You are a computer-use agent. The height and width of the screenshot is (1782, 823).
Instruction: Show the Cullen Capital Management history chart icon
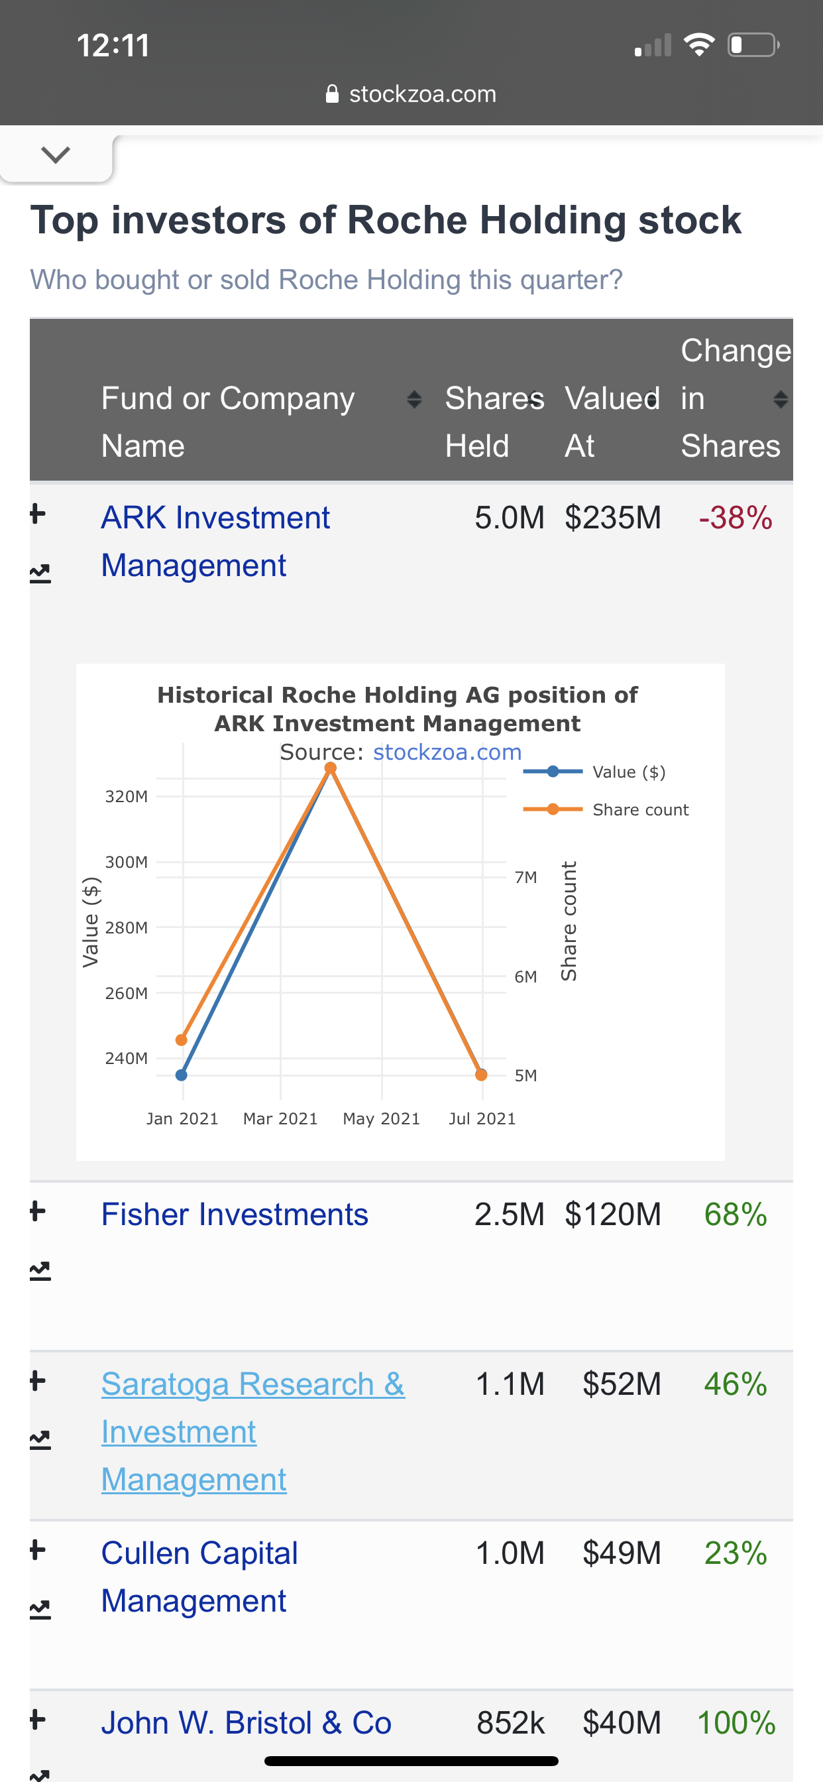pos(40,1610)
